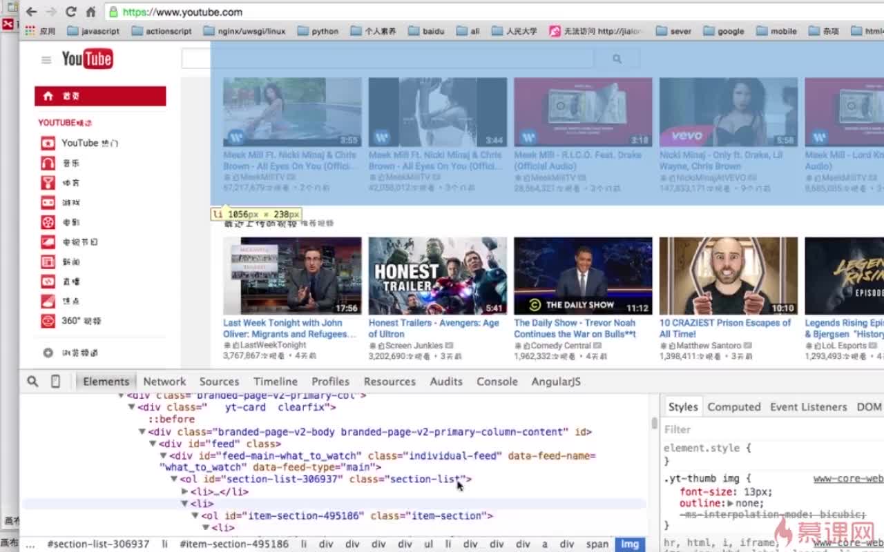Open the TV shows category icon
The image size is (884, 552).
[x=48, y=242]
